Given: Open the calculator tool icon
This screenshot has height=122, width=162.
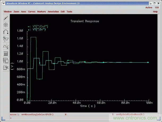Looking at the screenshot, I should tap(6, 54).
